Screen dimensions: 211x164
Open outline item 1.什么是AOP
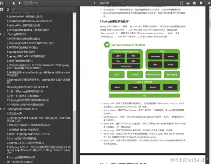(x=14, y=114)
